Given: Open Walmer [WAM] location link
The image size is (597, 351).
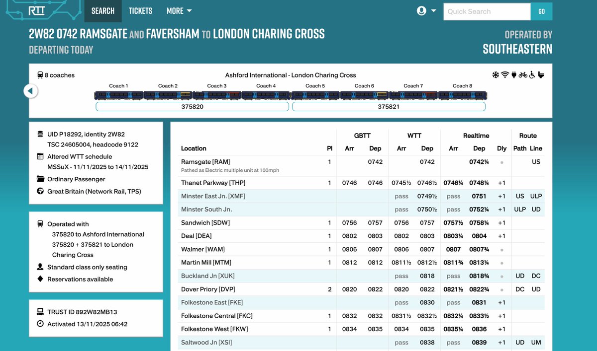Looking at the screenshot, I should pyautogui.click(x=202, y=249).
